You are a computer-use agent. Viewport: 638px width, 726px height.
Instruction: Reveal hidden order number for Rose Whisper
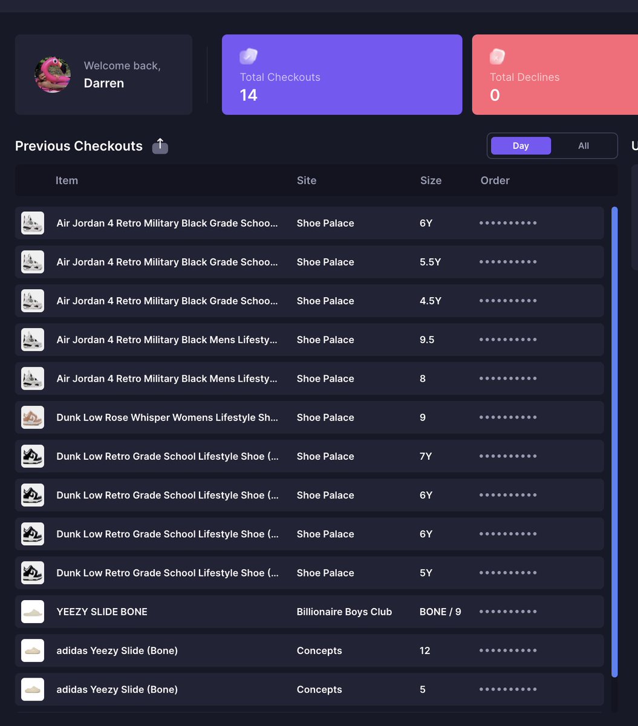coord(508,417)
